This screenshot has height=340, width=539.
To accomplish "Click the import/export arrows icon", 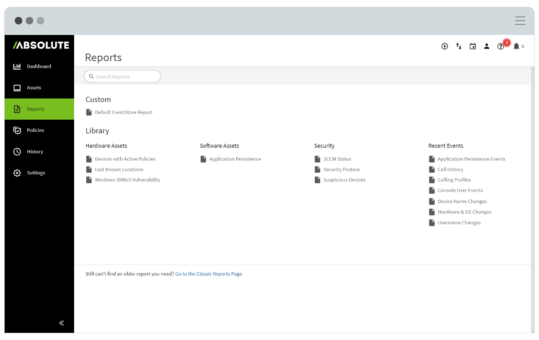I will [459, 46].
